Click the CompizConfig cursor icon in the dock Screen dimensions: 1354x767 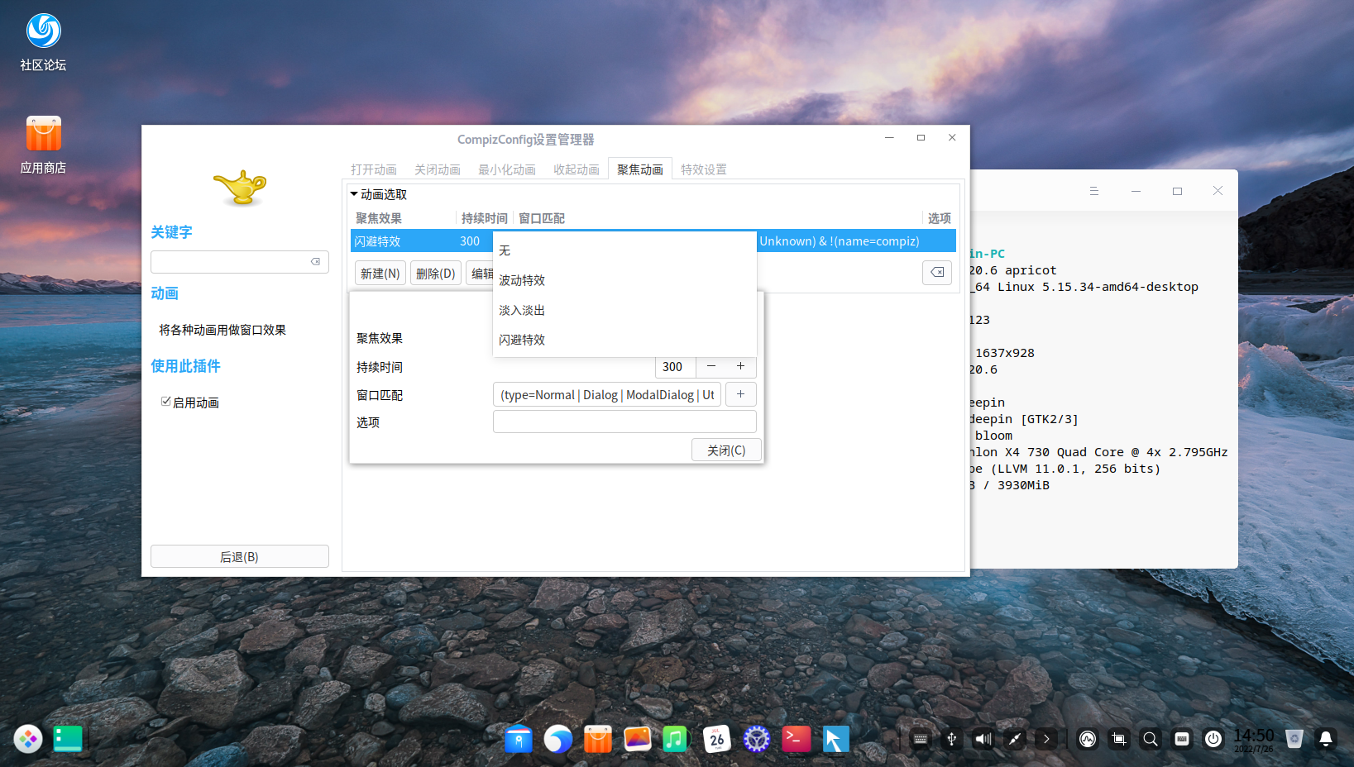pos(836,739)
